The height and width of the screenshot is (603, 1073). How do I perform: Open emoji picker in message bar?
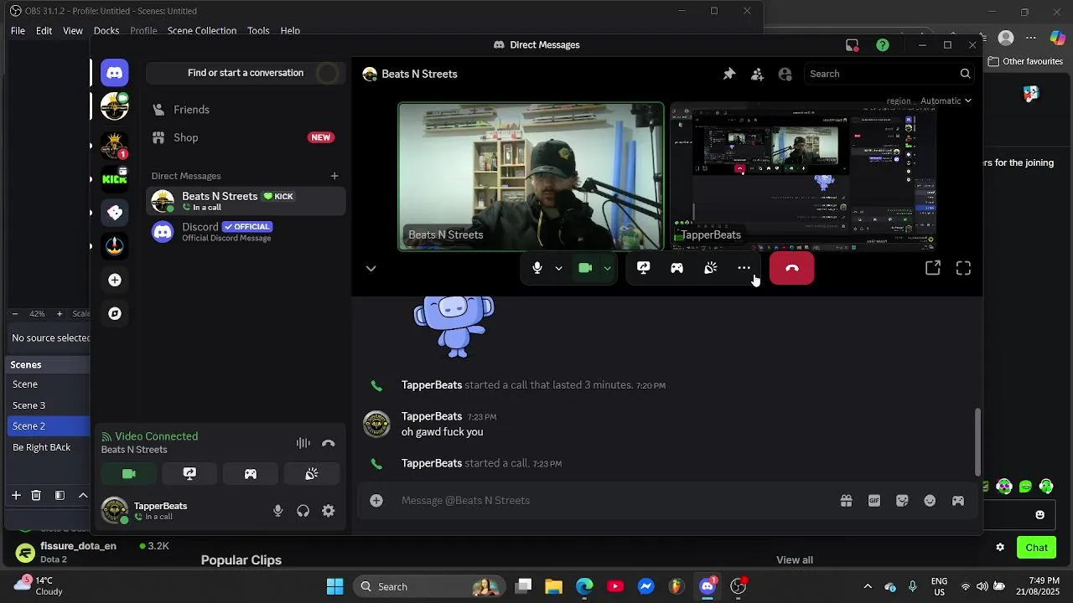930,501
